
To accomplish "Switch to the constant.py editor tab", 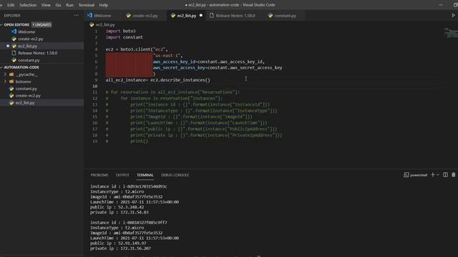I will (x=285, y=16).
